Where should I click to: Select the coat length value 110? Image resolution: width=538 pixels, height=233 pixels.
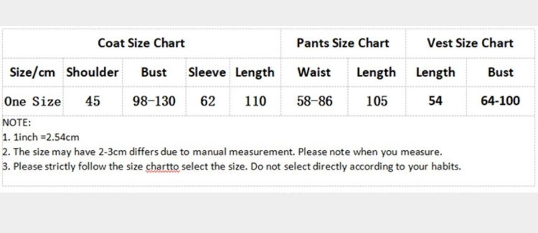(255, 101)
